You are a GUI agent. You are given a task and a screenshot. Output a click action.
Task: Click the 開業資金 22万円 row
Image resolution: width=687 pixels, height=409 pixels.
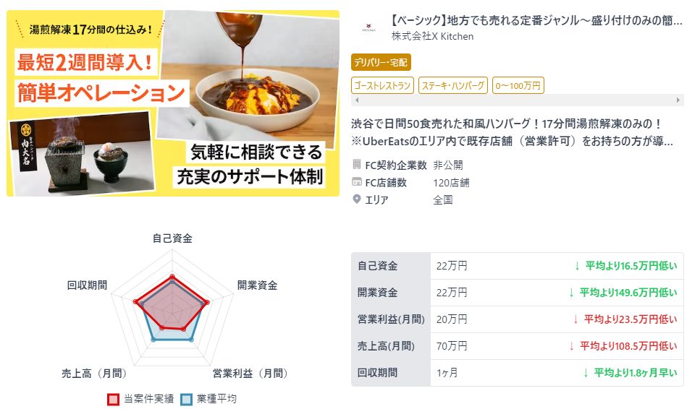tap(517, 292)
